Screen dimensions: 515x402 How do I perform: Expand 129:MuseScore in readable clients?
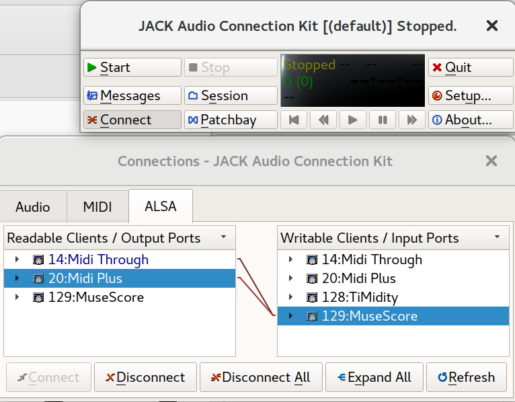(x=17, y=297)
